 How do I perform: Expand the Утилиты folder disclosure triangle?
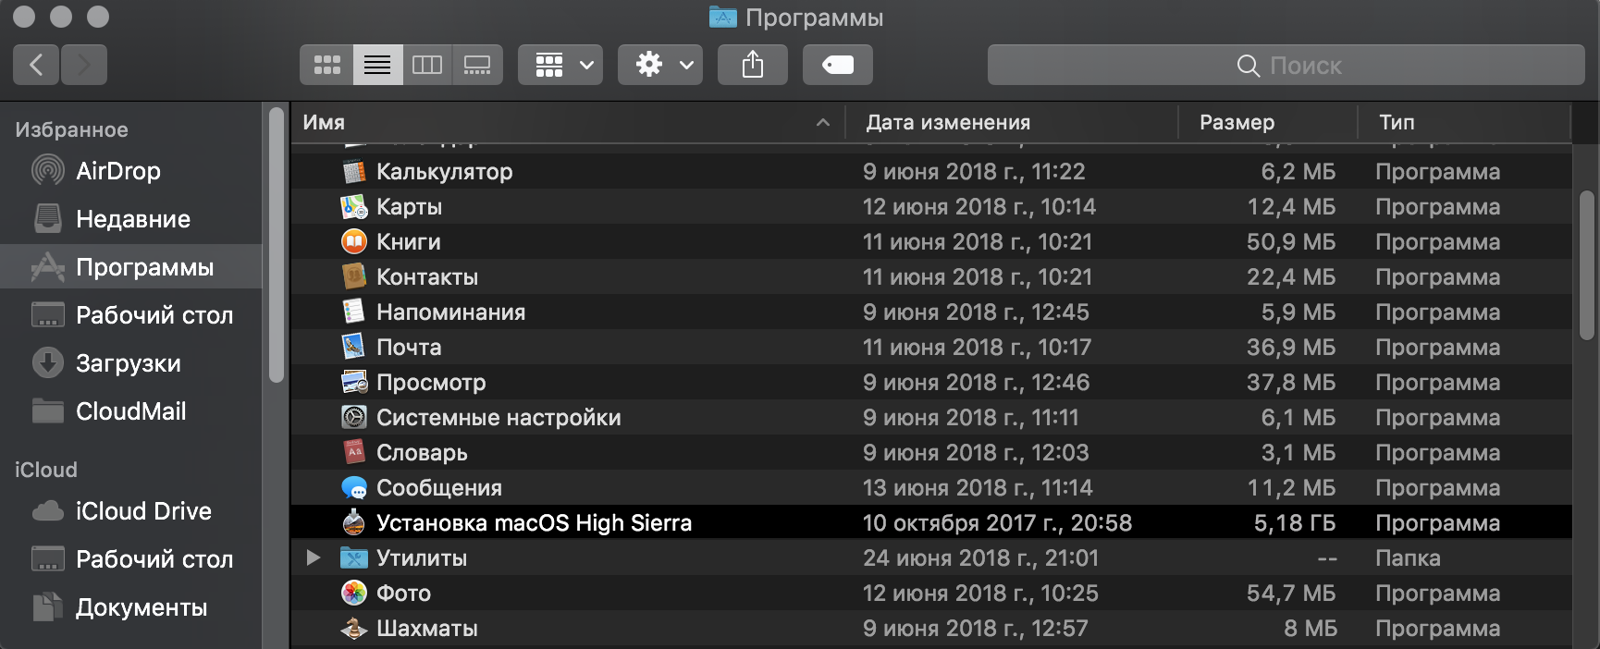tap(314, 557)
